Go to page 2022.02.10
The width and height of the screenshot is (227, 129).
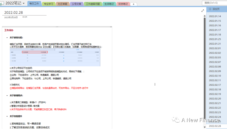tap(215, 76)
